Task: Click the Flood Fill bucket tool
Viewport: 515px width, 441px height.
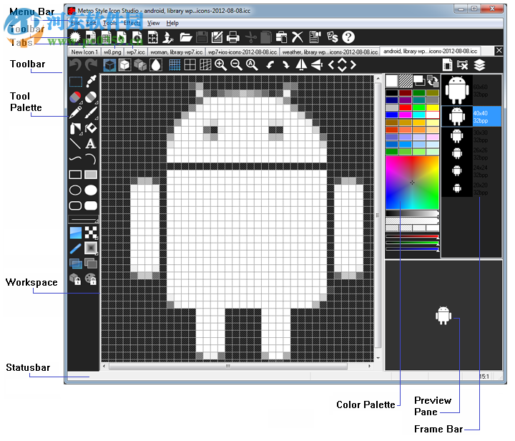Action: (91, 128)
